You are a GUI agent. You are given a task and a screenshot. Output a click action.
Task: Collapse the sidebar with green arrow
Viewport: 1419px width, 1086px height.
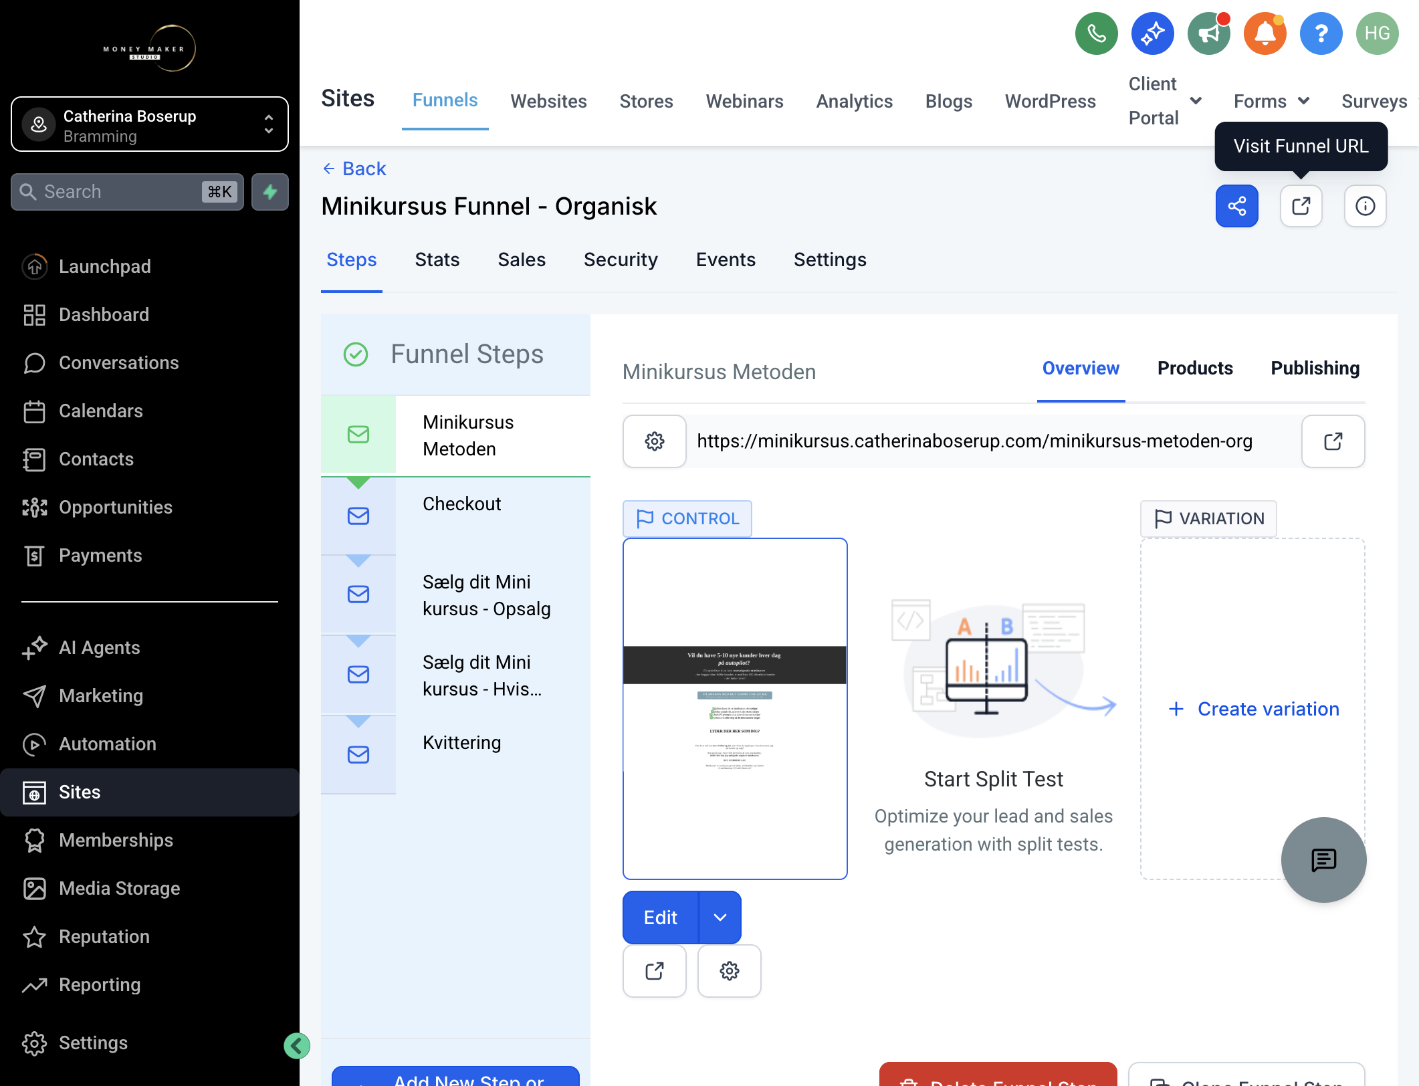click(x=296, y=1045)
